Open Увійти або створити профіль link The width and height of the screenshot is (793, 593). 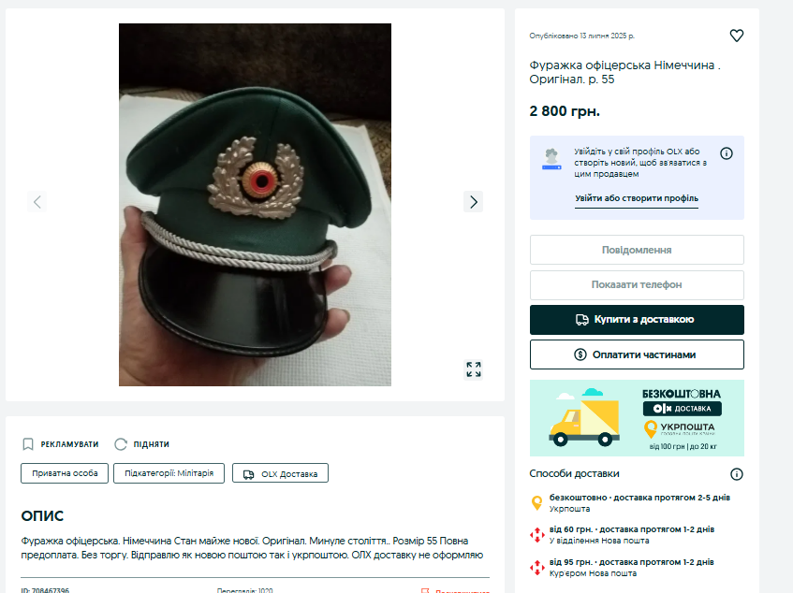tap(637, 198)
